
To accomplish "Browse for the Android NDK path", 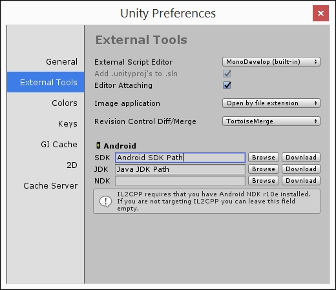I will pyautogui.click(x=264, y=181).
